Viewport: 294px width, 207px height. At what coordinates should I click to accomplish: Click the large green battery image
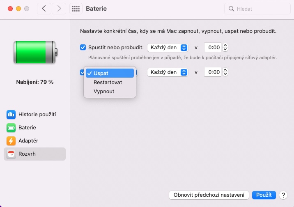[x=35, y=52]
